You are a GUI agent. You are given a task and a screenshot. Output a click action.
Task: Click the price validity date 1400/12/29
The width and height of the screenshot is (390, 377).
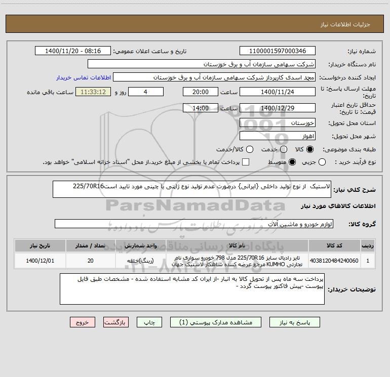pos(278,108)
